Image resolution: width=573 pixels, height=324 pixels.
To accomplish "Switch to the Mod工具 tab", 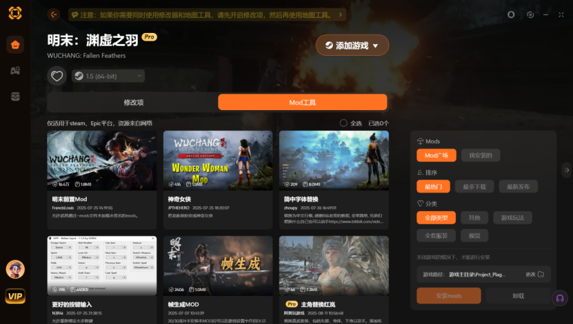I will point(302,102).
